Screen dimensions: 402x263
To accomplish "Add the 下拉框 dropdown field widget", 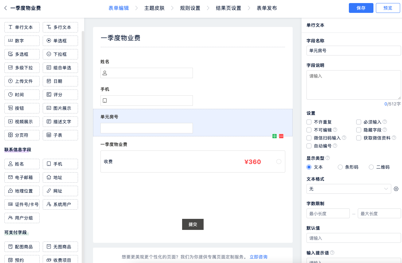I will 60,54.
